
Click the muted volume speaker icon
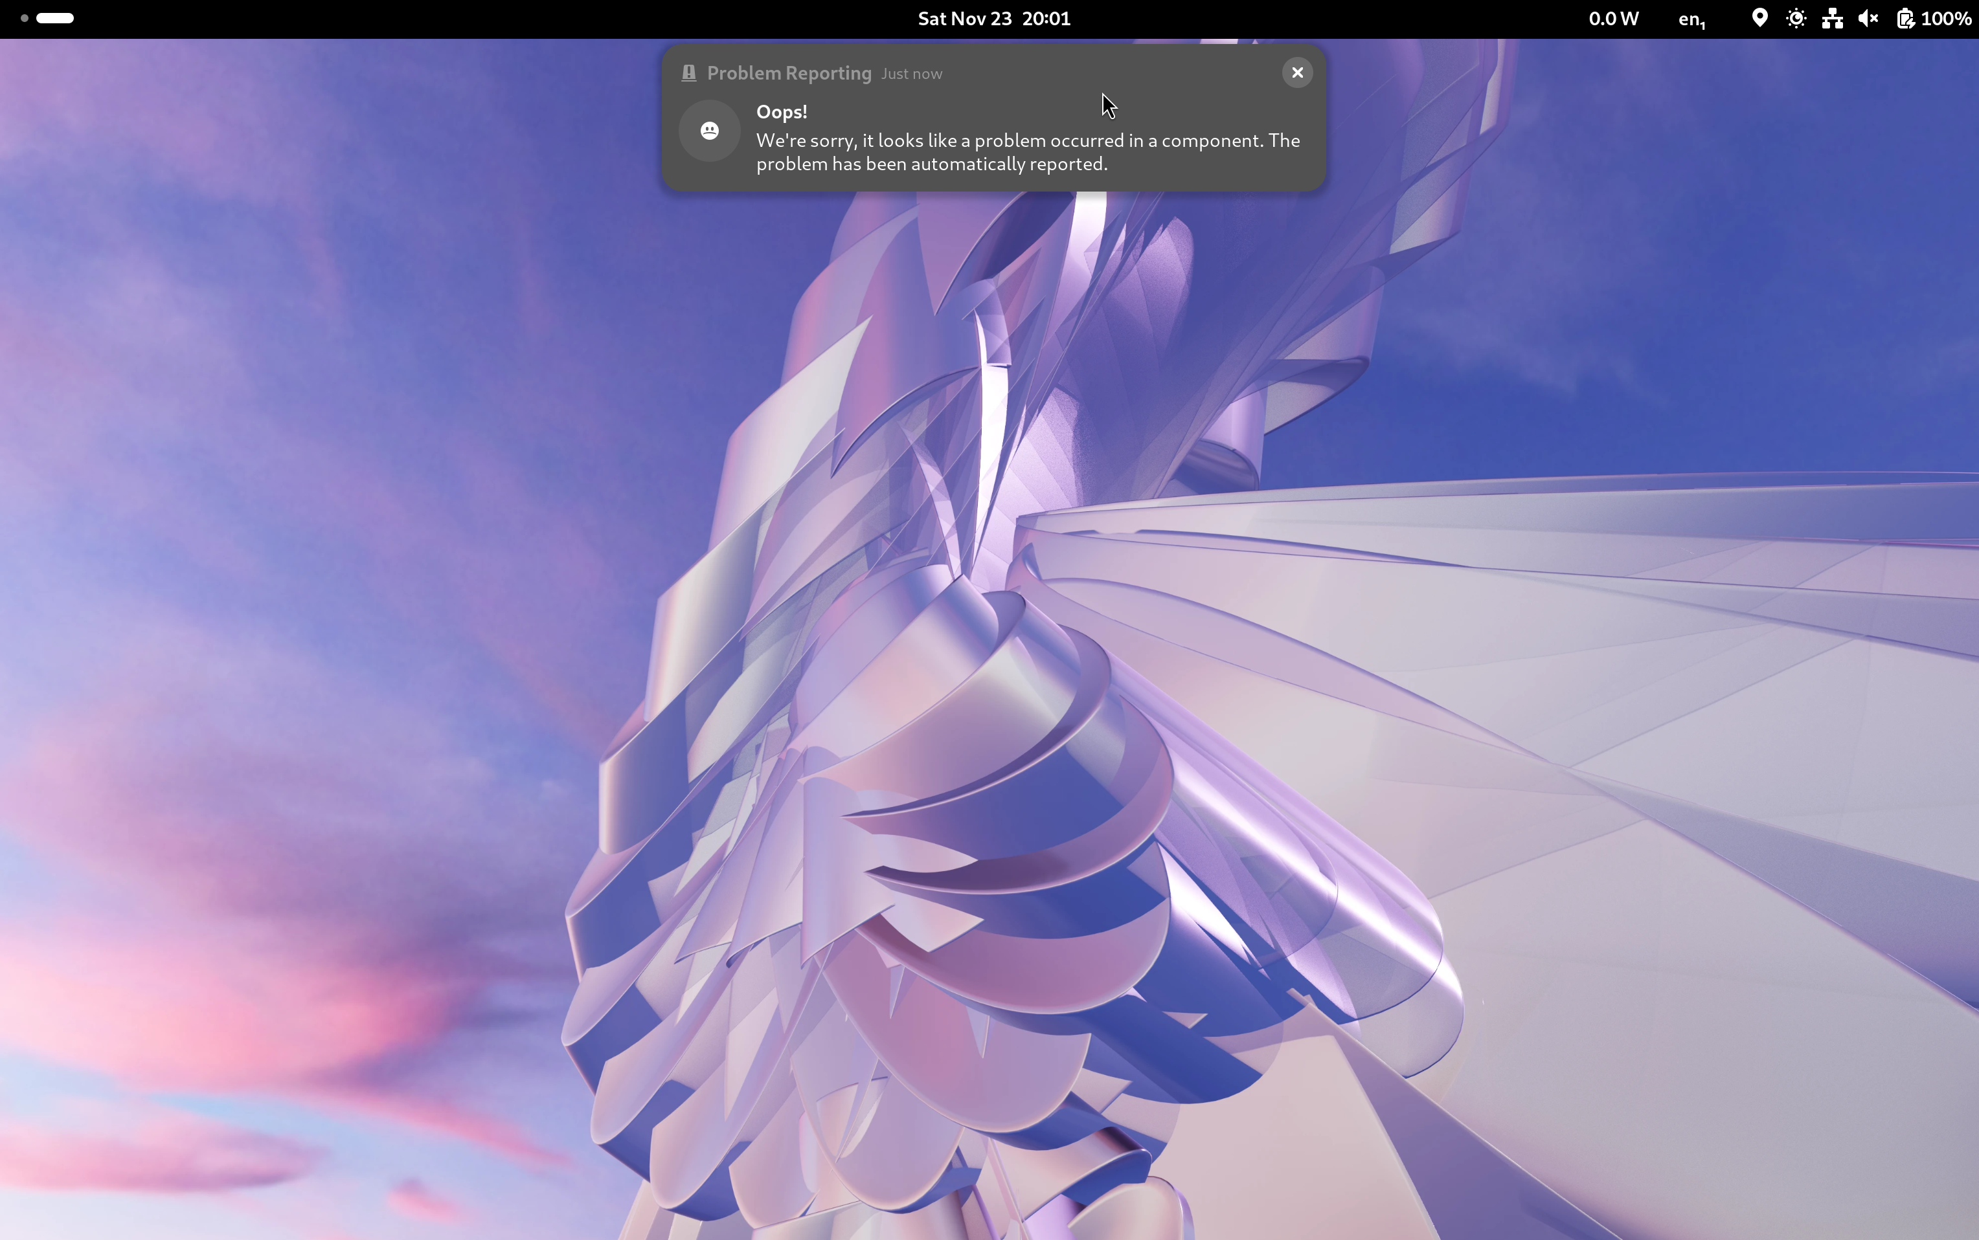click(x=1868, y=18)
